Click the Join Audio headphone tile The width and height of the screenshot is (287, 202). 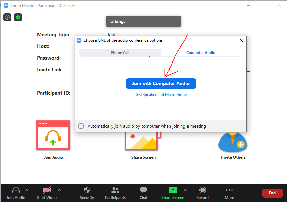[53, 135]
